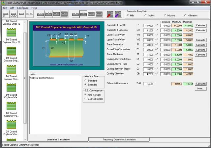Calculate Trace Thickness T1
The width and height of the screenshot is (211, 148).
click(201, 55)
